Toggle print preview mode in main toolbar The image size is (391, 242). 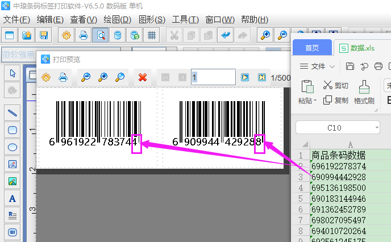pos(100,35)
